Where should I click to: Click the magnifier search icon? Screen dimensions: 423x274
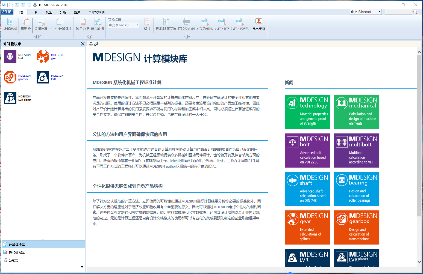pos(415,12)
